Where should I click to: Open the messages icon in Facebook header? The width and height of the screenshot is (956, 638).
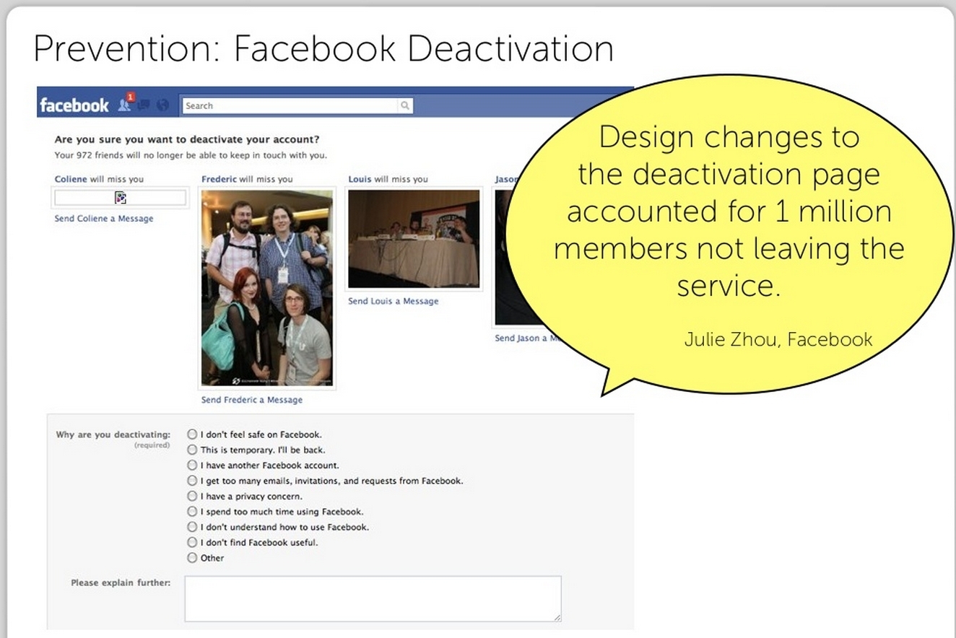(x=144, y=105)
